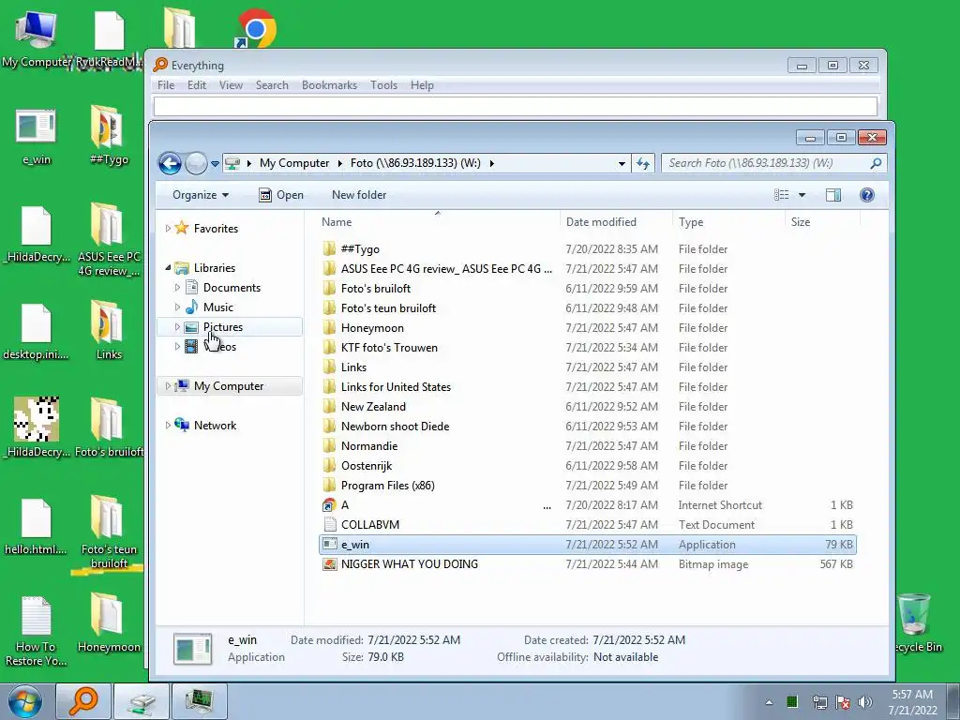
Task: Open the address bar history dropdown
Action: [622, 163]
